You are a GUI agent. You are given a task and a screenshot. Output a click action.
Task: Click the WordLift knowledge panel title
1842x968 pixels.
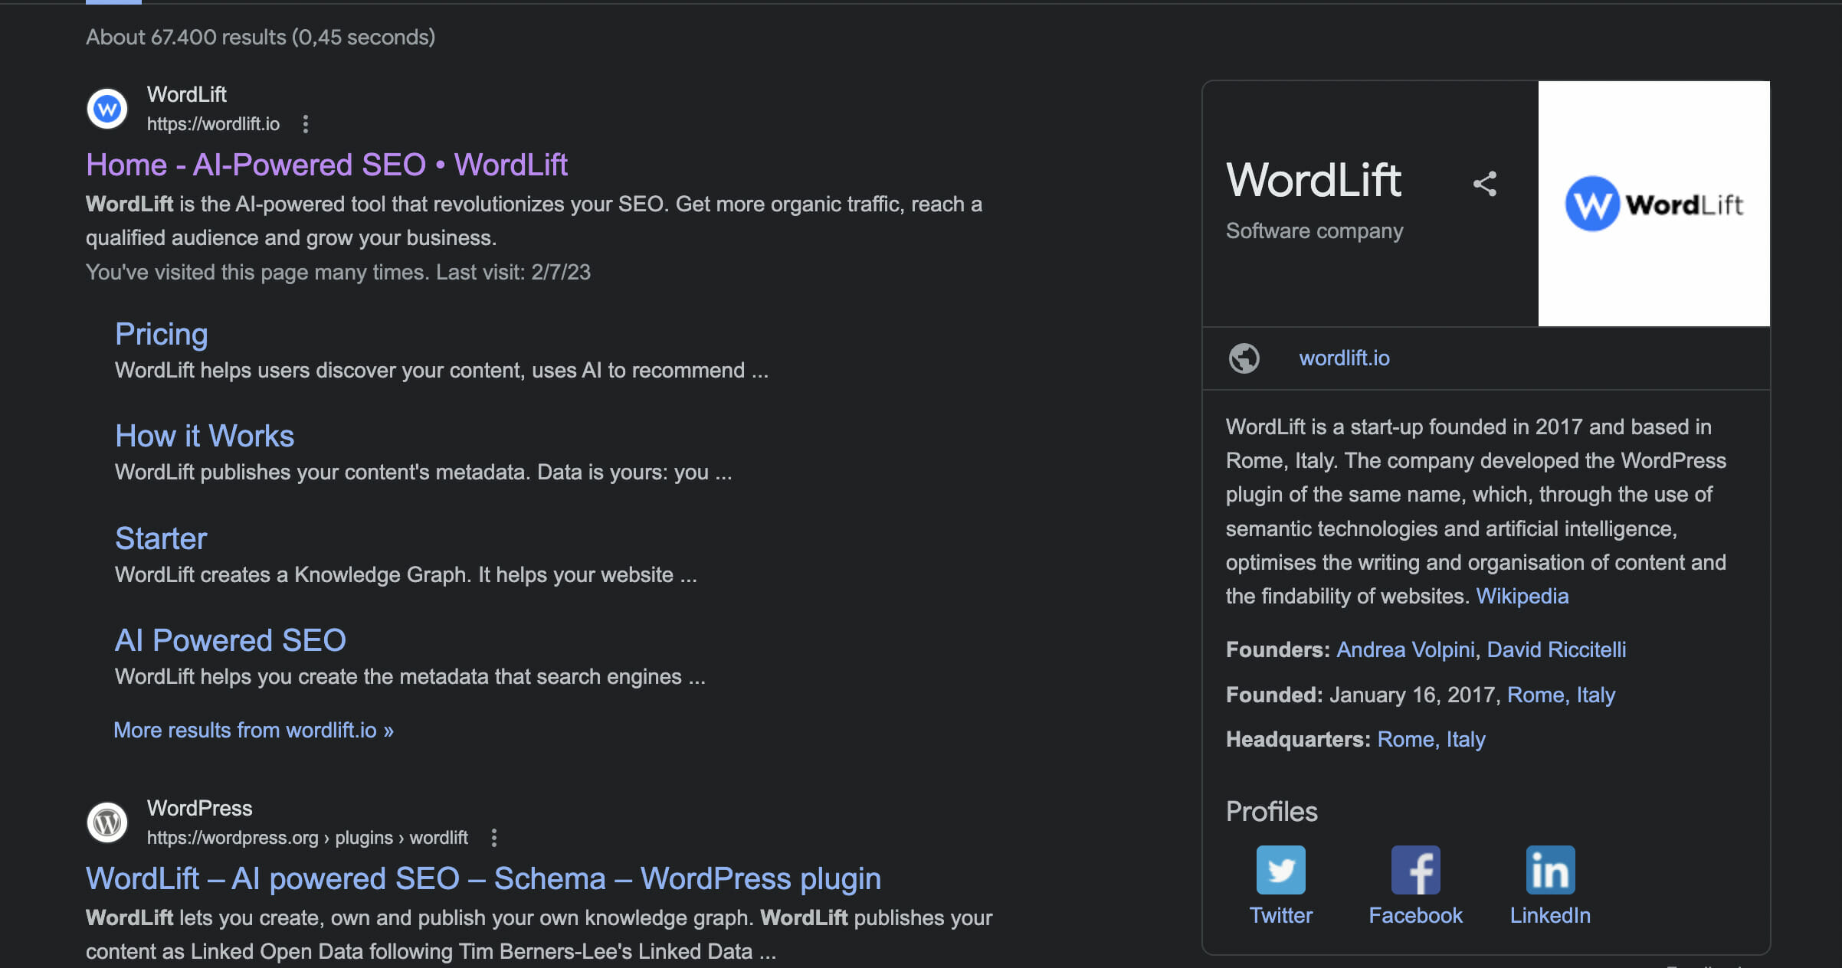(x=1314, y=180)
